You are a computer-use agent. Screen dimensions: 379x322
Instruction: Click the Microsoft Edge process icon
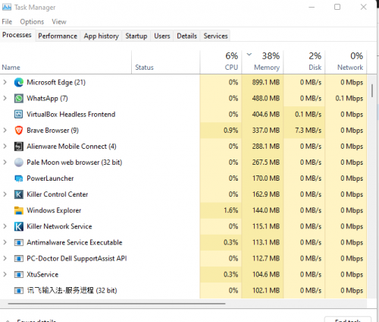(x=19, y=83)
